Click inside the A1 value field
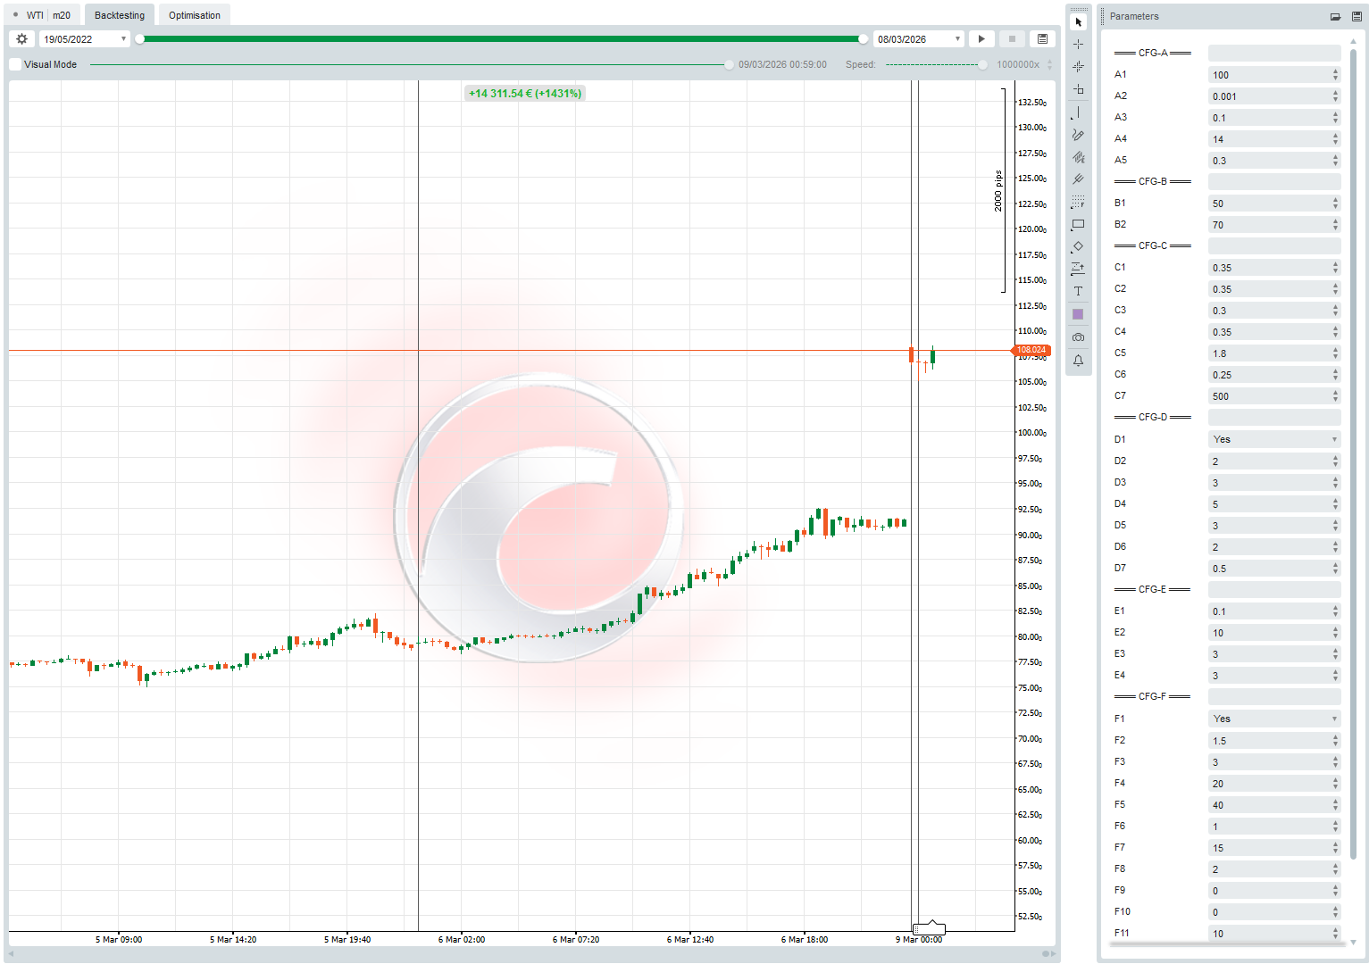This screenshot has height=964, width=1369. (1268, 74)
